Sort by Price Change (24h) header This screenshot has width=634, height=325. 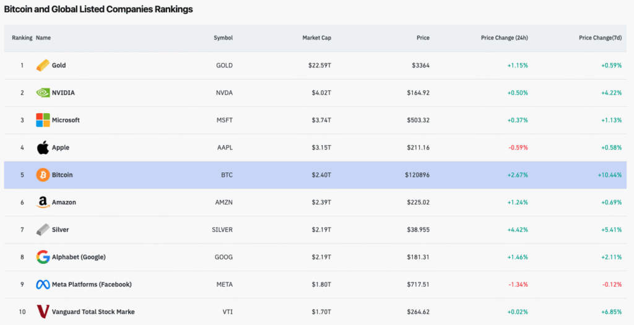point(504,38)
